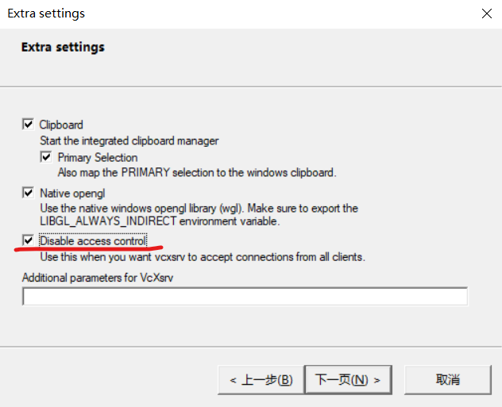Focus the Additional parameters for VcXsrv field
This screenshot has height=407, width=502.
245,297
